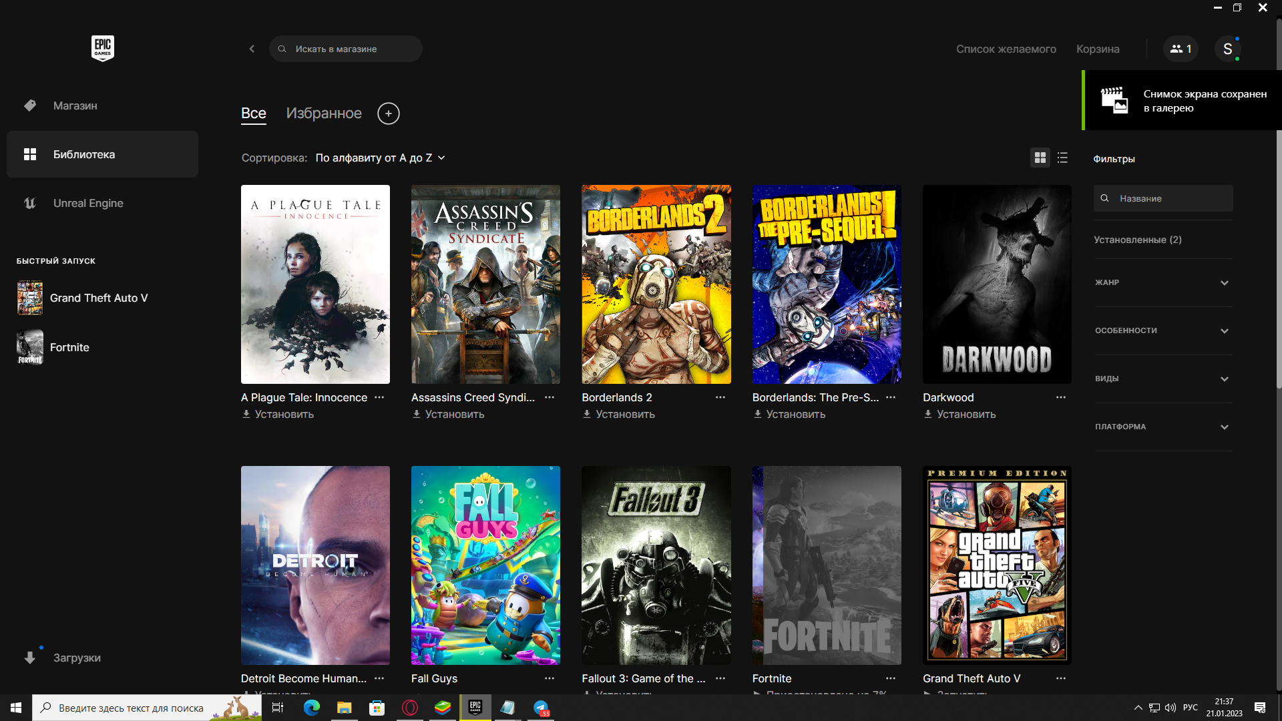The height and width of the screenshot is (721, 1282).
Task: Switch to the All tab
Action: pos(253,113)
